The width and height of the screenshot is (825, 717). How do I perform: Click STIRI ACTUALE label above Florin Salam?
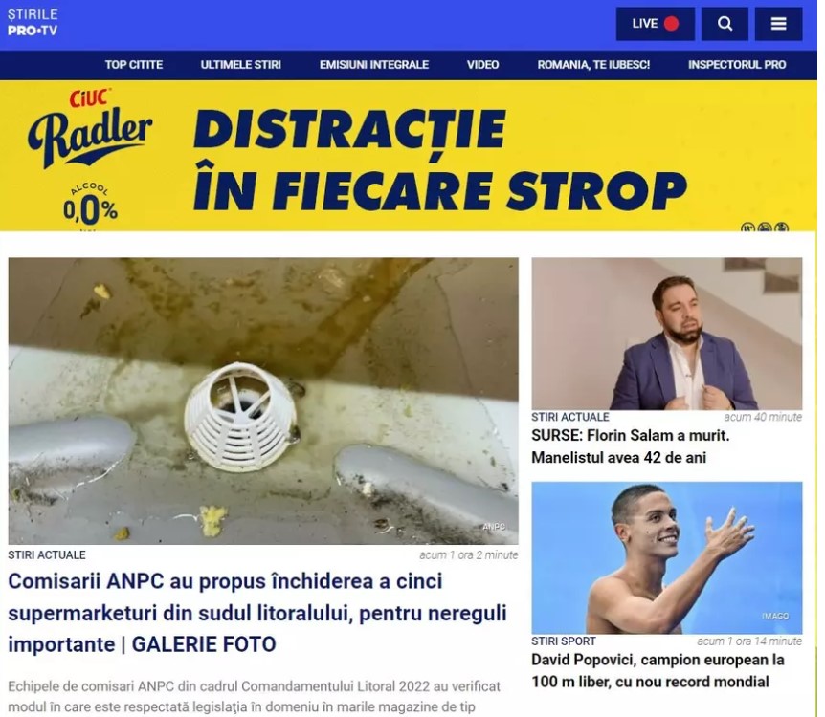click(x=569, y=417)
